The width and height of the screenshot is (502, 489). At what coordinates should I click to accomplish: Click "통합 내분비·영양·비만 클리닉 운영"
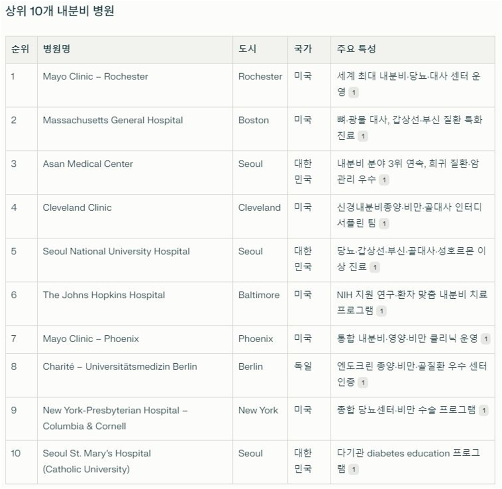pyautogui.click(x=407, y=338)
